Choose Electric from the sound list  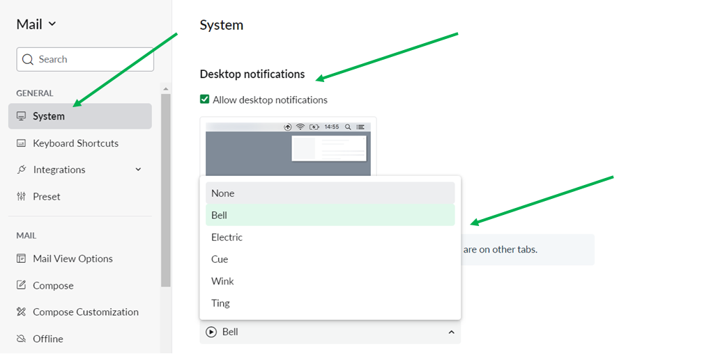pos(330,238)
